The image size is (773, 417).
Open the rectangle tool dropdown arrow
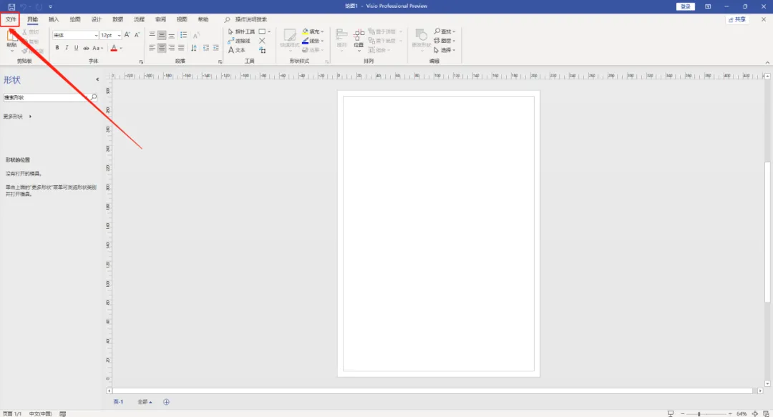pyautogui.click(x=269, y=31)
